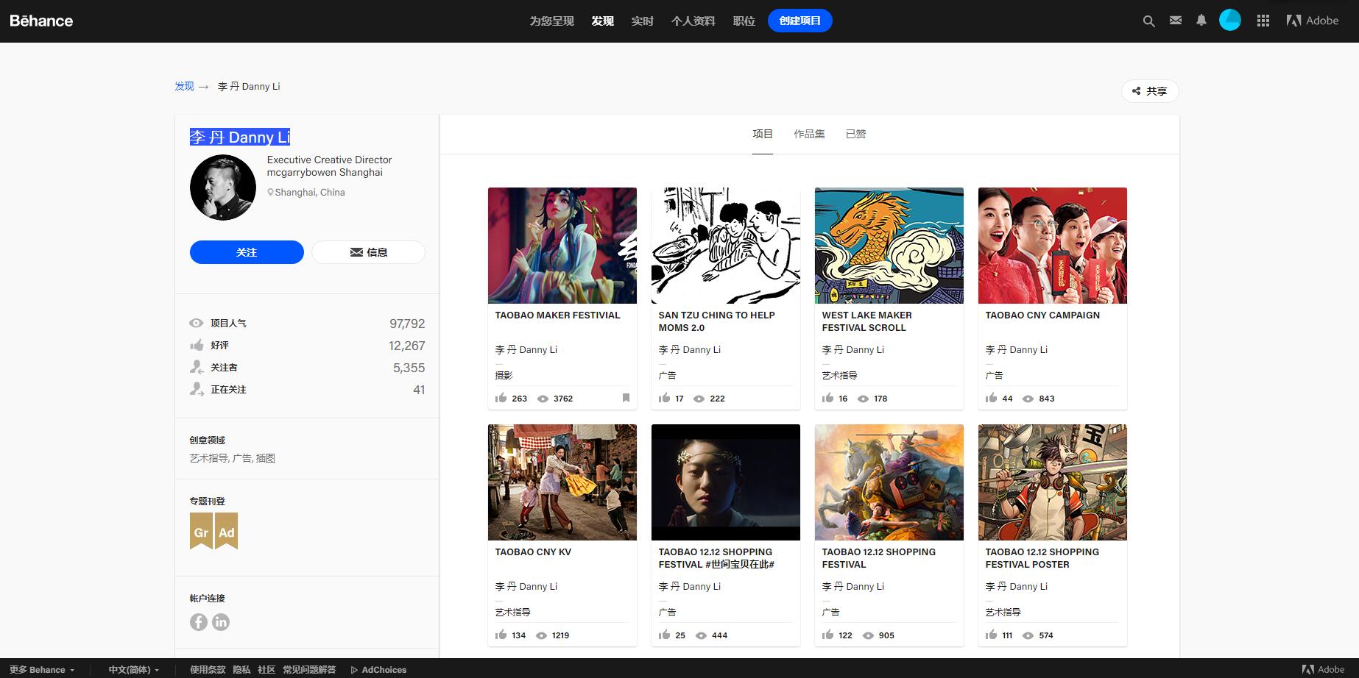Click the views eye icon on West Lake Maker card
Viewport: 1359px width, 678px height.
point(863,399)
